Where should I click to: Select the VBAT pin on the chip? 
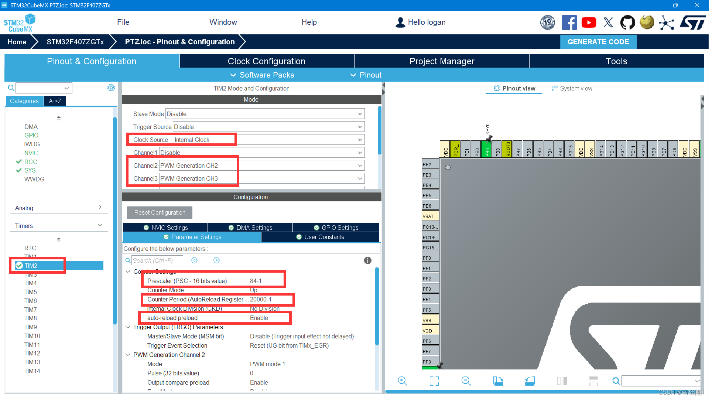430,216
